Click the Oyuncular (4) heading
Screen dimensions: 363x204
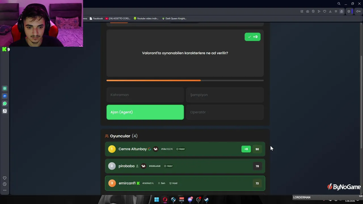coord(124,136)
